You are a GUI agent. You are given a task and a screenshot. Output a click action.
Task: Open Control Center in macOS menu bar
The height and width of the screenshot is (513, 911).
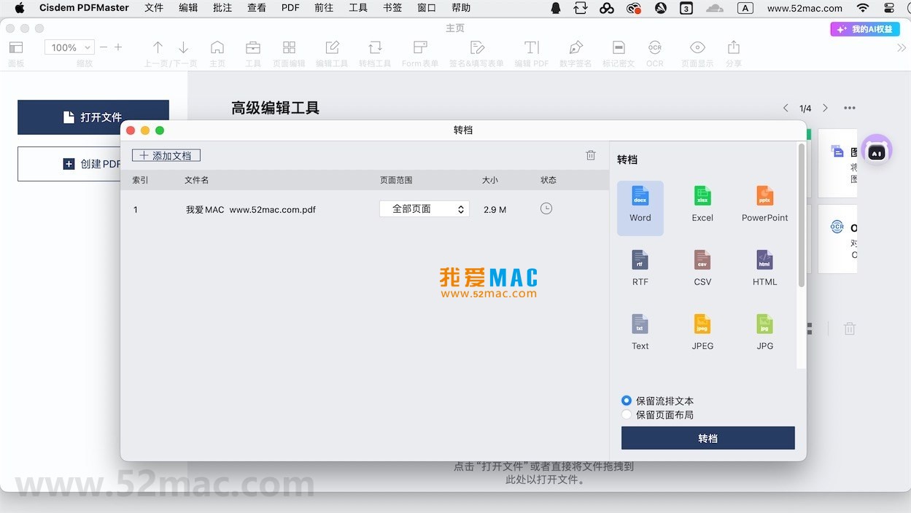(x=888, y=8)
